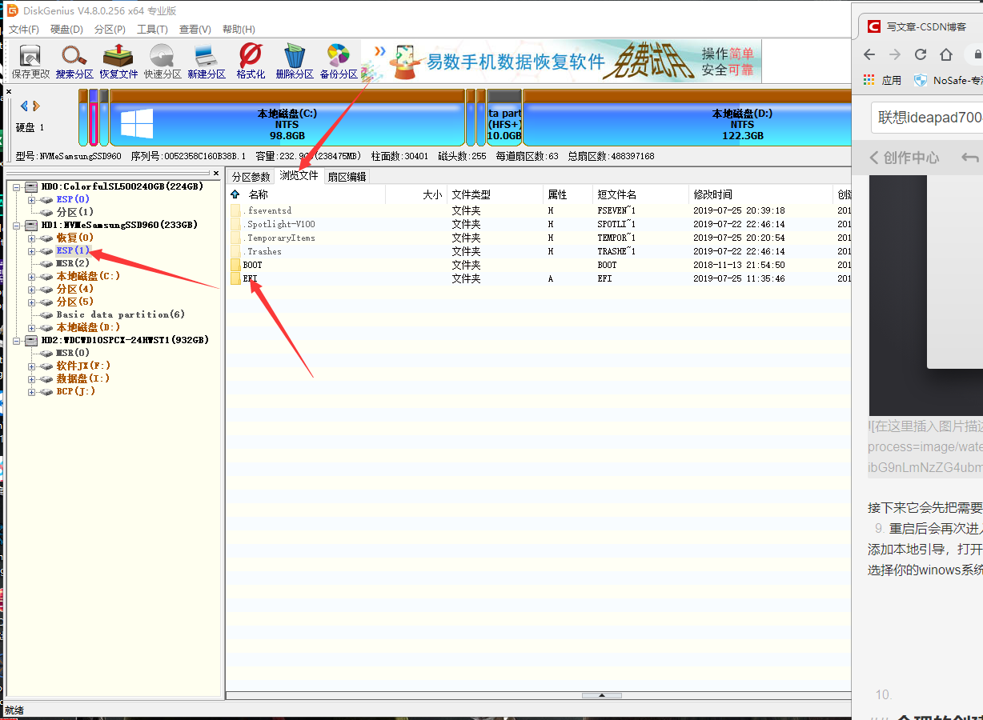The image size is (983, 720).
Task: Click the Delete Partition (删除分区) toolbar icon
Action: click(295, 62)
